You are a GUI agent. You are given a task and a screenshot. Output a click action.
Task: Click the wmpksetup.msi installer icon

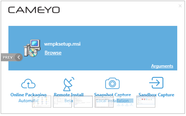coord(32,48)
